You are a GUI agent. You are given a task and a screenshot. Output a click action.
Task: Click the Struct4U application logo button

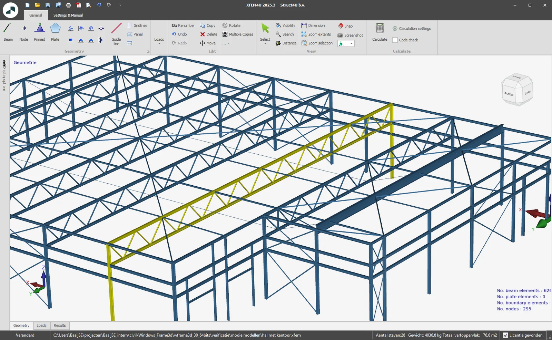pos(11,10)
